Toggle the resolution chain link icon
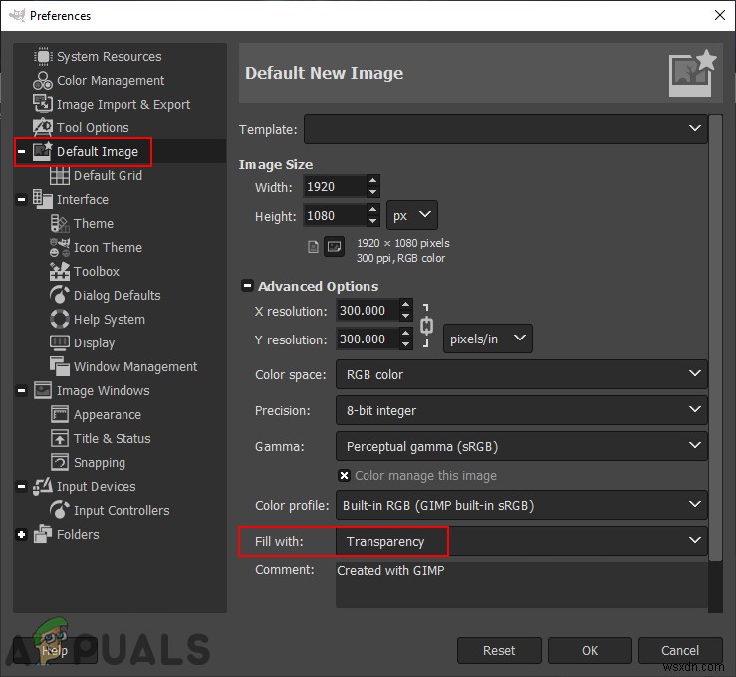The height and width of the screenshot is (677, 736). pyautogui.click(x=426, y=326)
